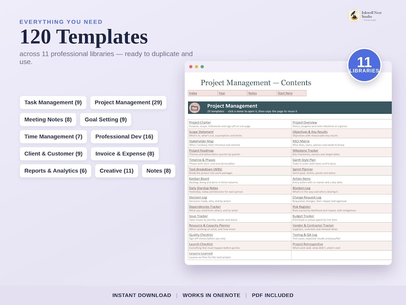Select the Task Management (9) pill
406x305 pixels.
(x=53, y=102)
